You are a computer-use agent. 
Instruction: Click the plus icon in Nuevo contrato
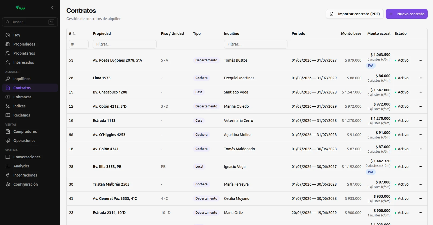tap(391, 14)
